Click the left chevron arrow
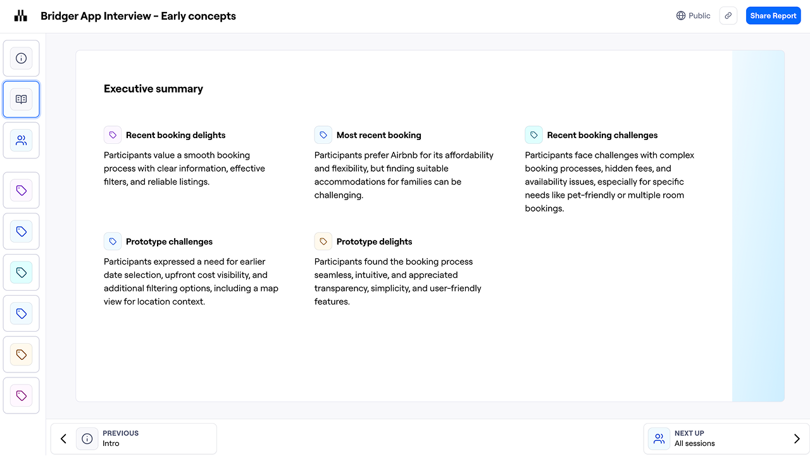Screen dimensions: 810x456 click(63, 438)
